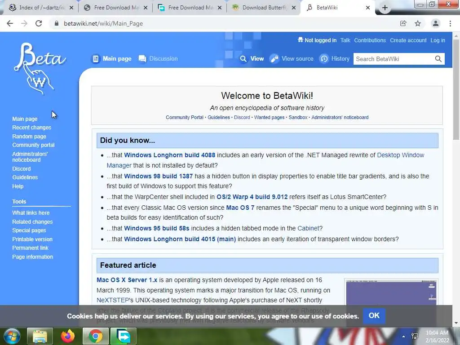Open OS/2 Warp 4 build 9.012 link
The height and width of the screenshot is (345, 460).
252,197
